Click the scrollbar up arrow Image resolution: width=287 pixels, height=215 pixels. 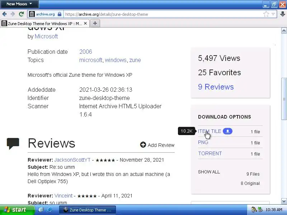click(284, 31)
